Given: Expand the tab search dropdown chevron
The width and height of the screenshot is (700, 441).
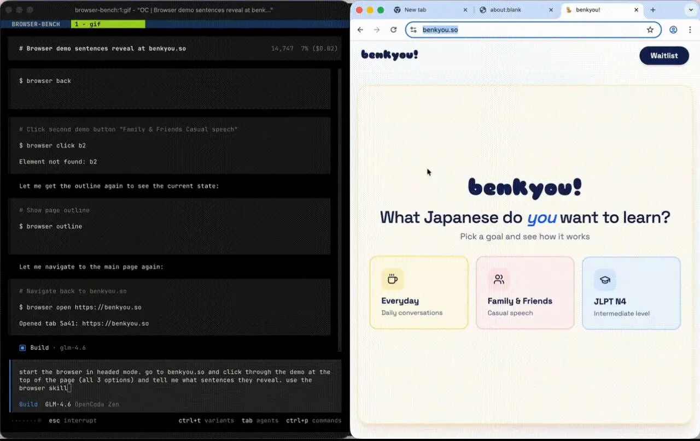Looking at the screenshot, I should coord(690,10).
